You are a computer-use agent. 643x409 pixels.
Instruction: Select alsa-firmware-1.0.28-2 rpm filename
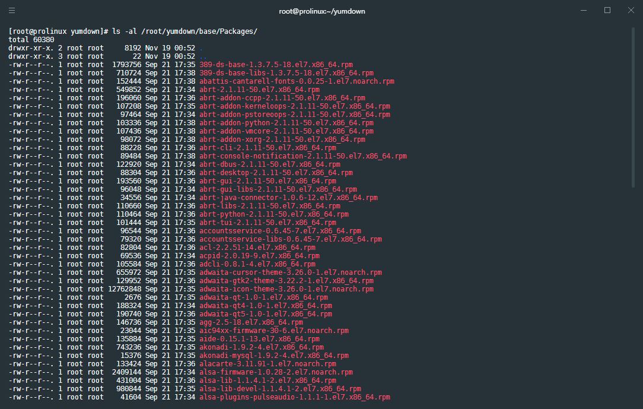click(276, 372)
